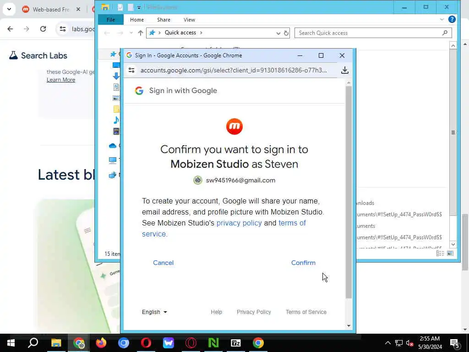Open Chrome's tab search dropdown arrow
This screenshot has width=469, height=352.
pyautogui.click(x=9, y=9)
